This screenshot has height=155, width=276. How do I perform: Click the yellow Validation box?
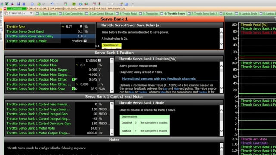point(111,46)
